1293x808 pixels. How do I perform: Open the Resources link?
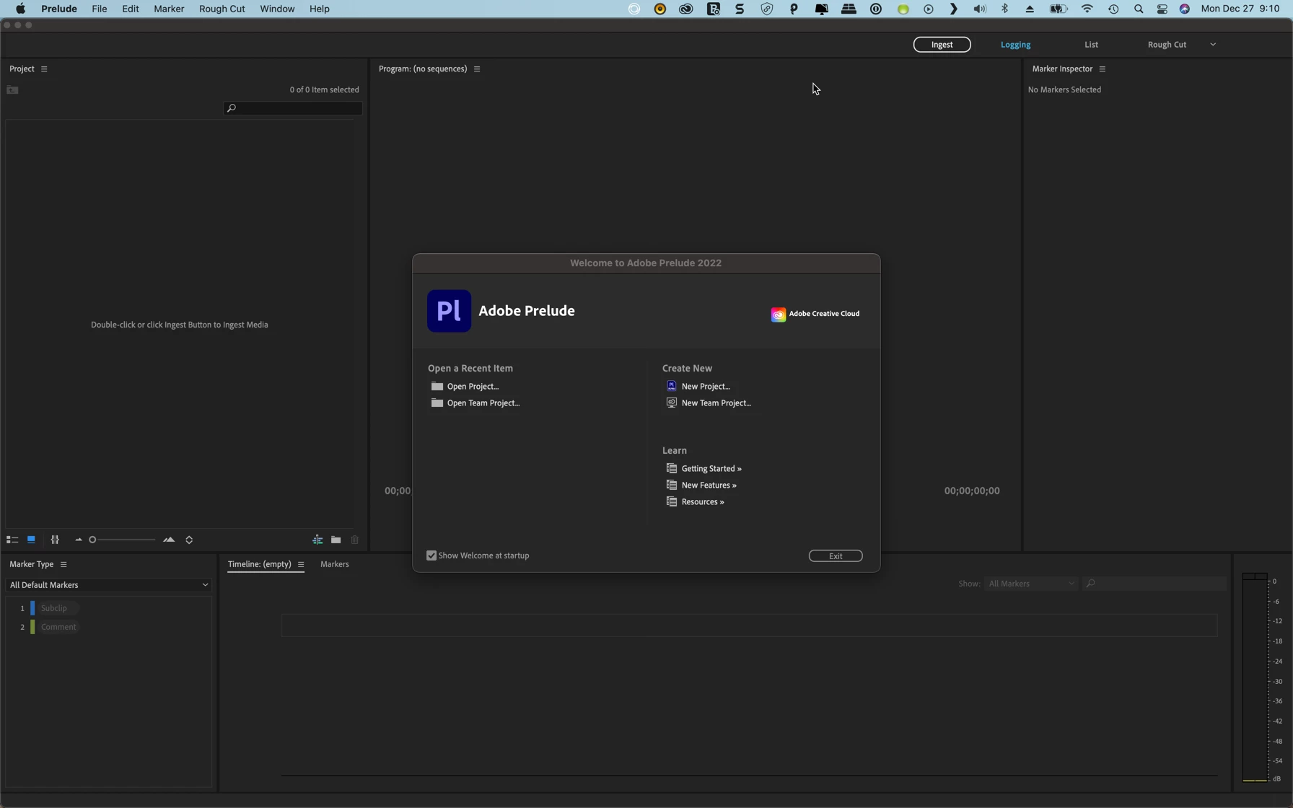(703, 502)
